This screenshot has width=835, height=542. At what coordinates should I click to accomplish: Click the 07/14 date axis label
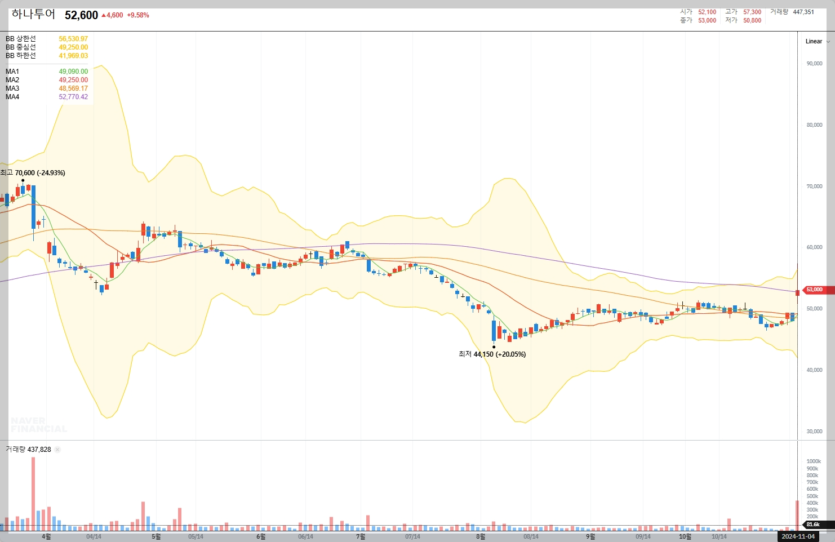coord(412,536)
